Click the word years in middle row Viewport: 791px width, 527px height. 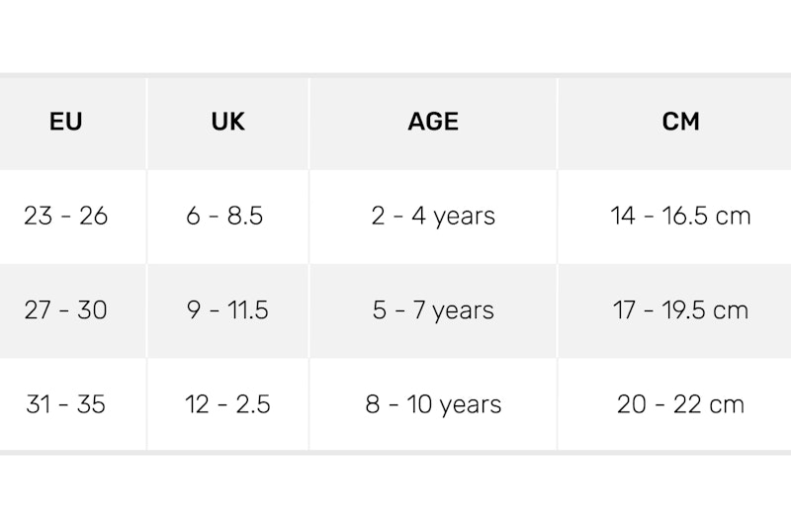pyautogui.click(x=463, y=310)
